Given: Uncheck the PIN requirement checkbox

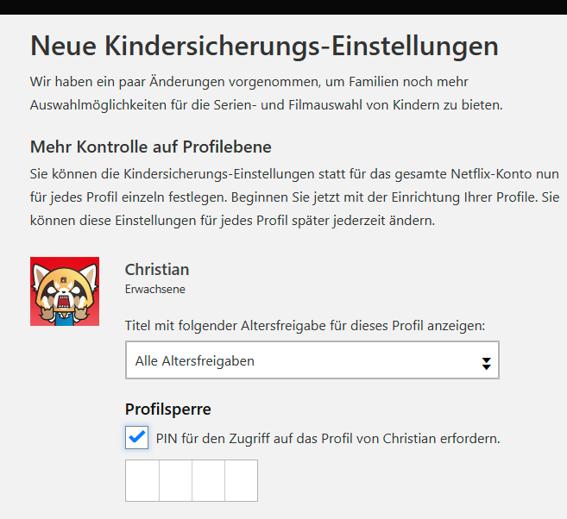Looking at the screenshot, I should [x=136, y=438].
